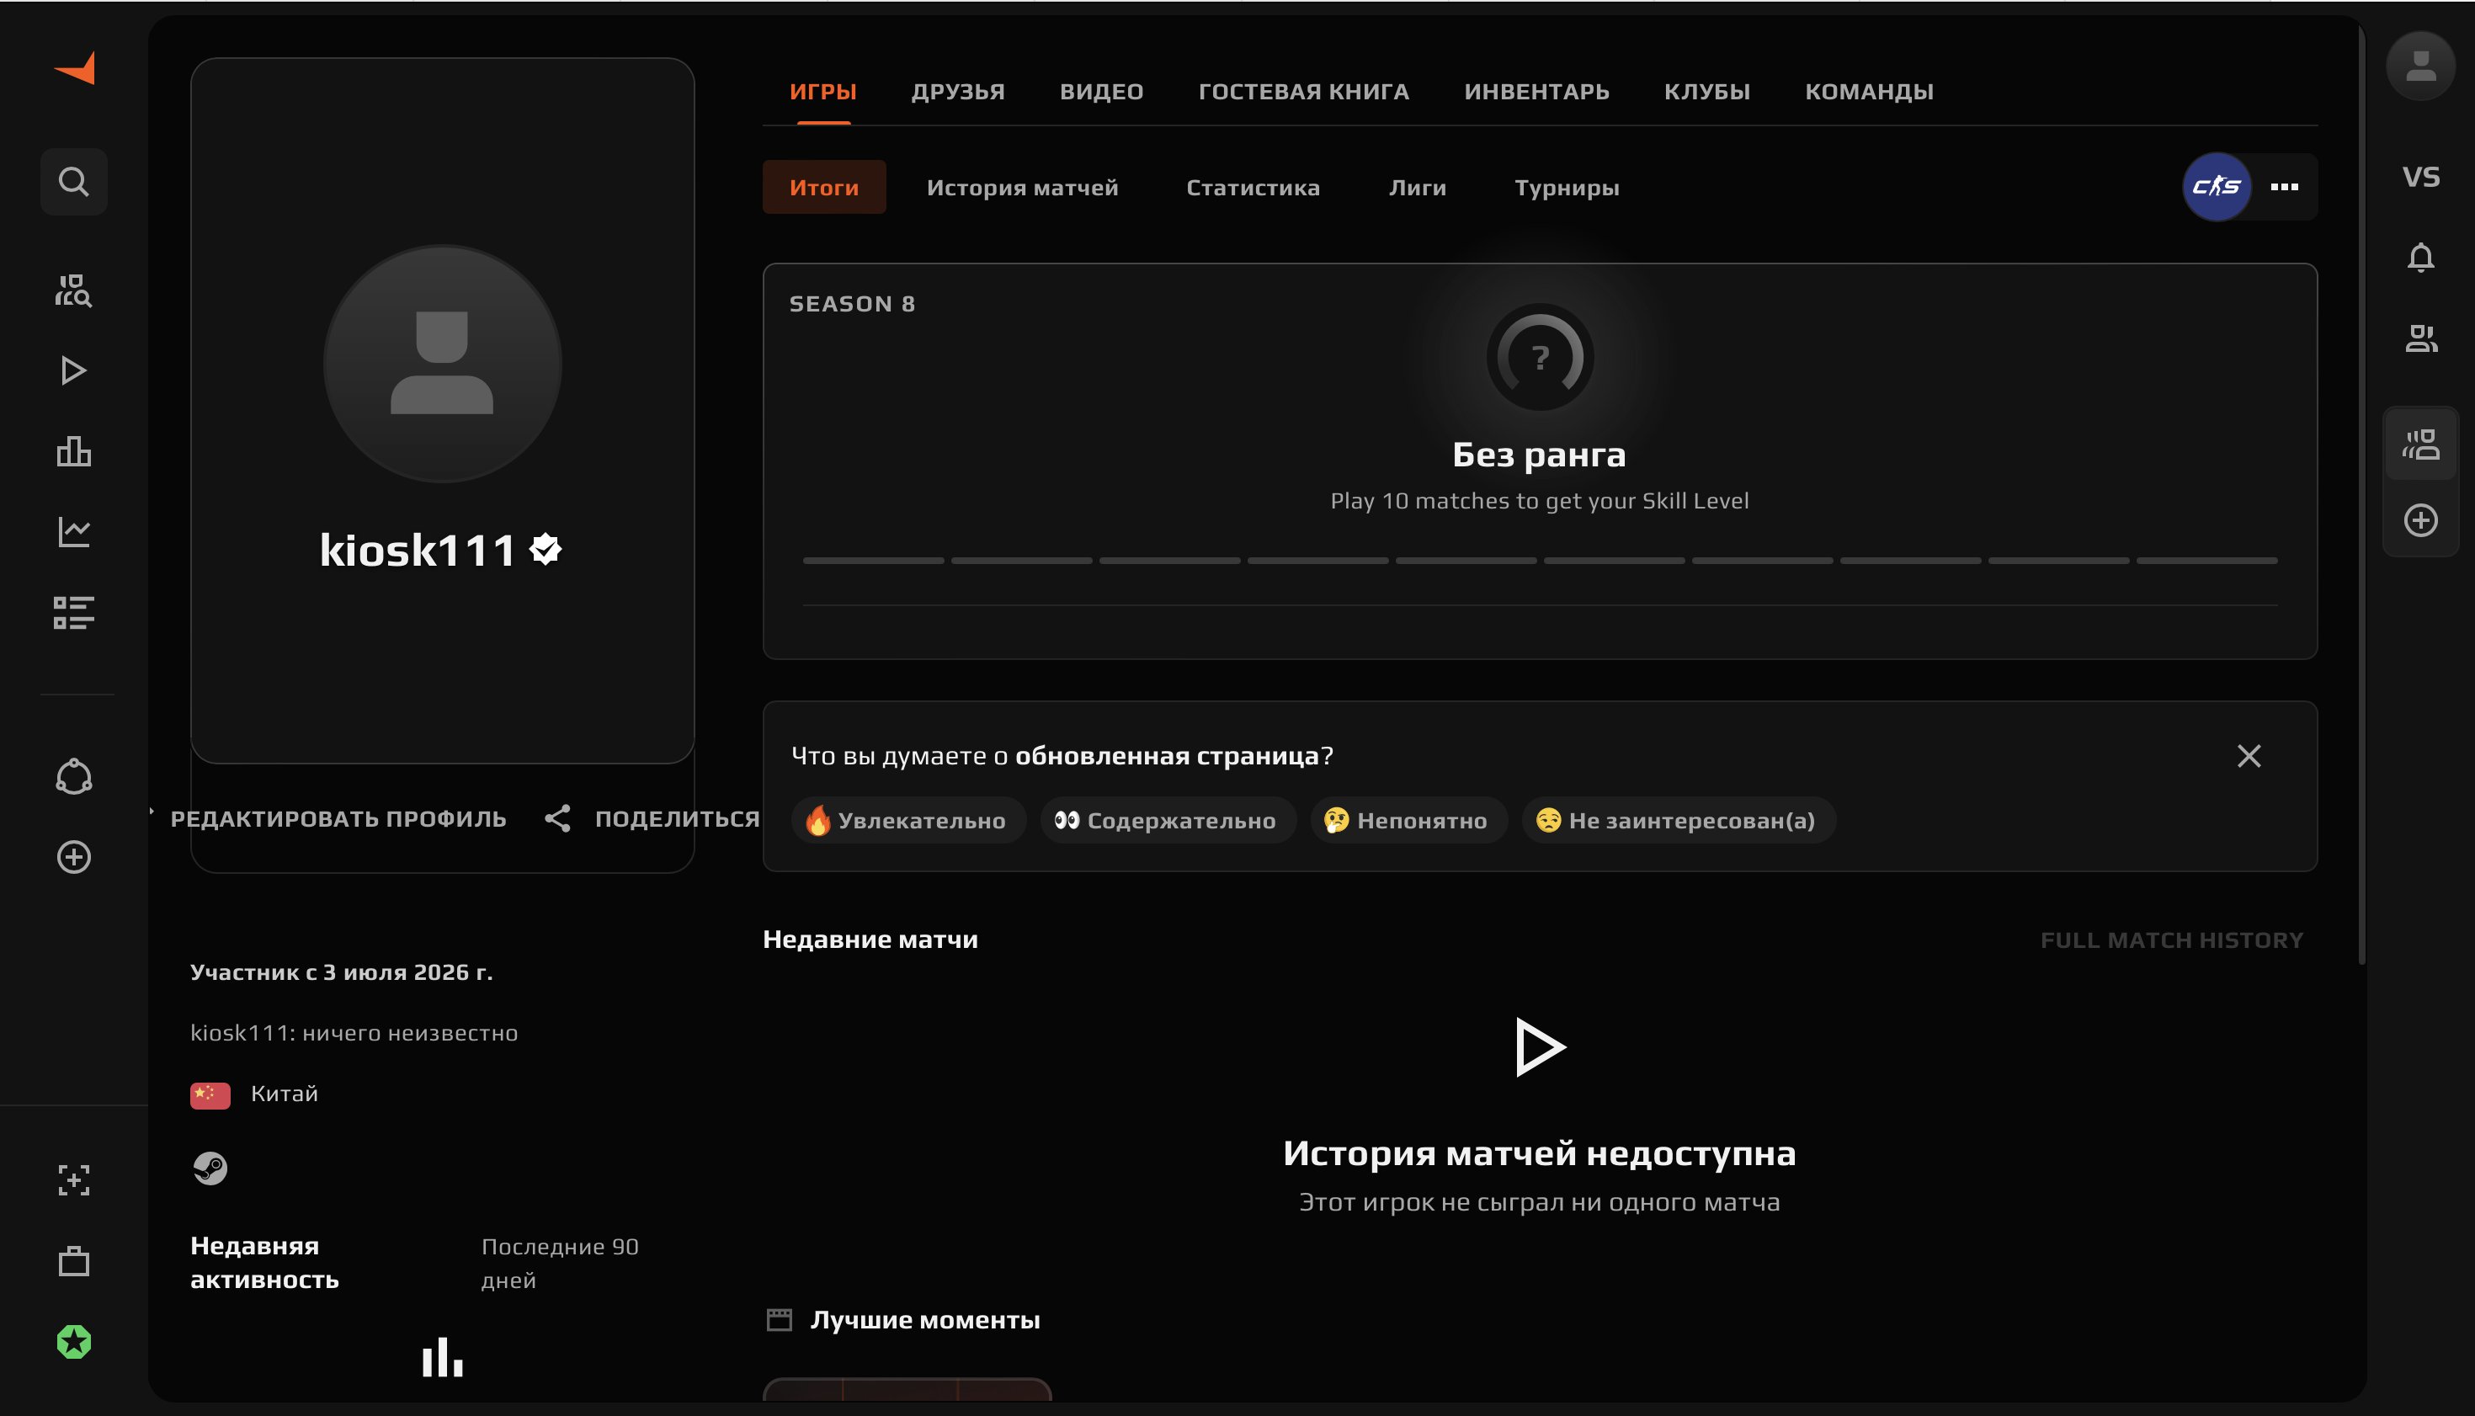Choose the Непонятно feedback option
The image size is (2475, 1416).
(x=1408, y=821)
